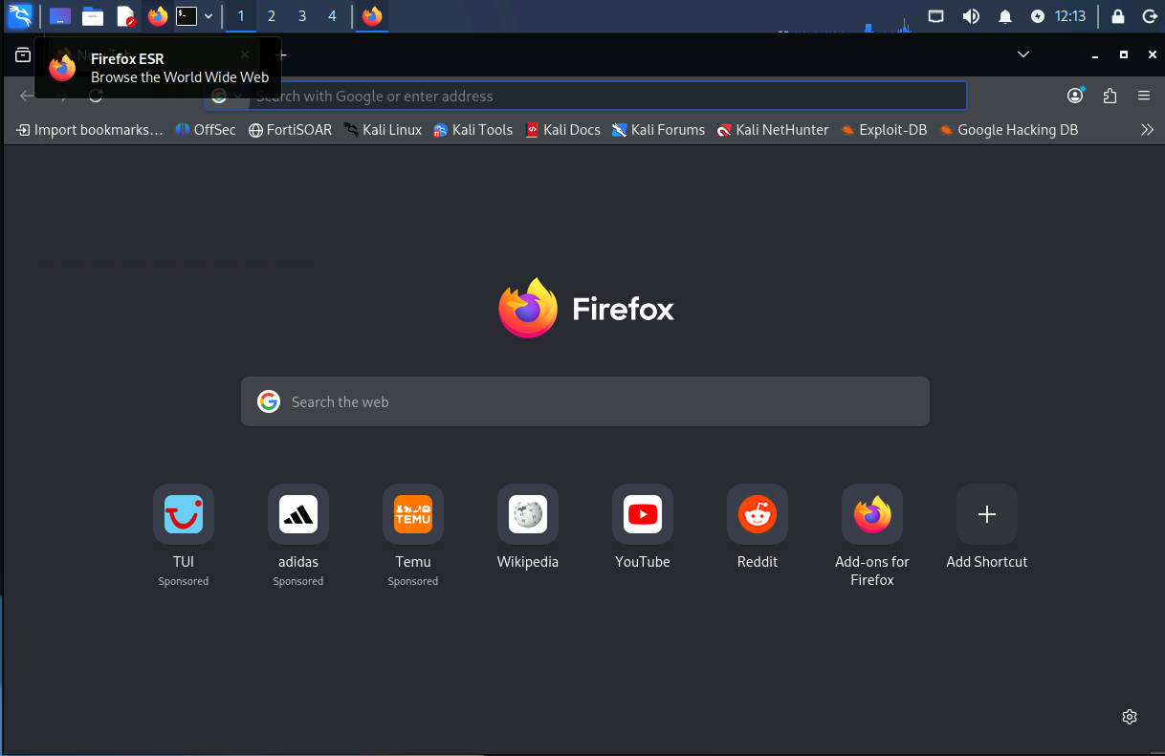Open new tab page settings gear

(1130, 717)
